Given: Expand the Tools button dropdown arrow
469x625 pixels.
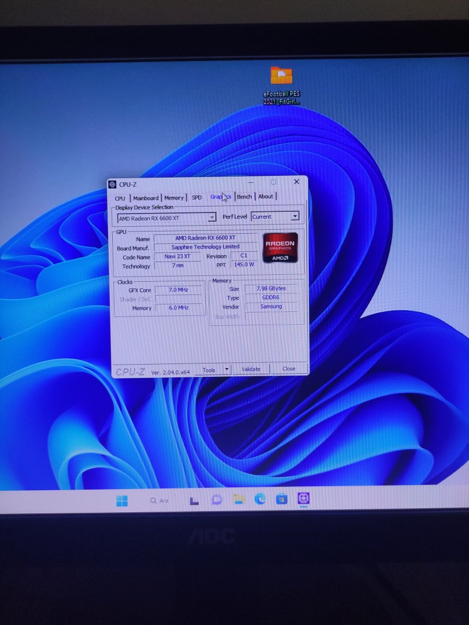Looking at the screenshot, I should point(227,369).
